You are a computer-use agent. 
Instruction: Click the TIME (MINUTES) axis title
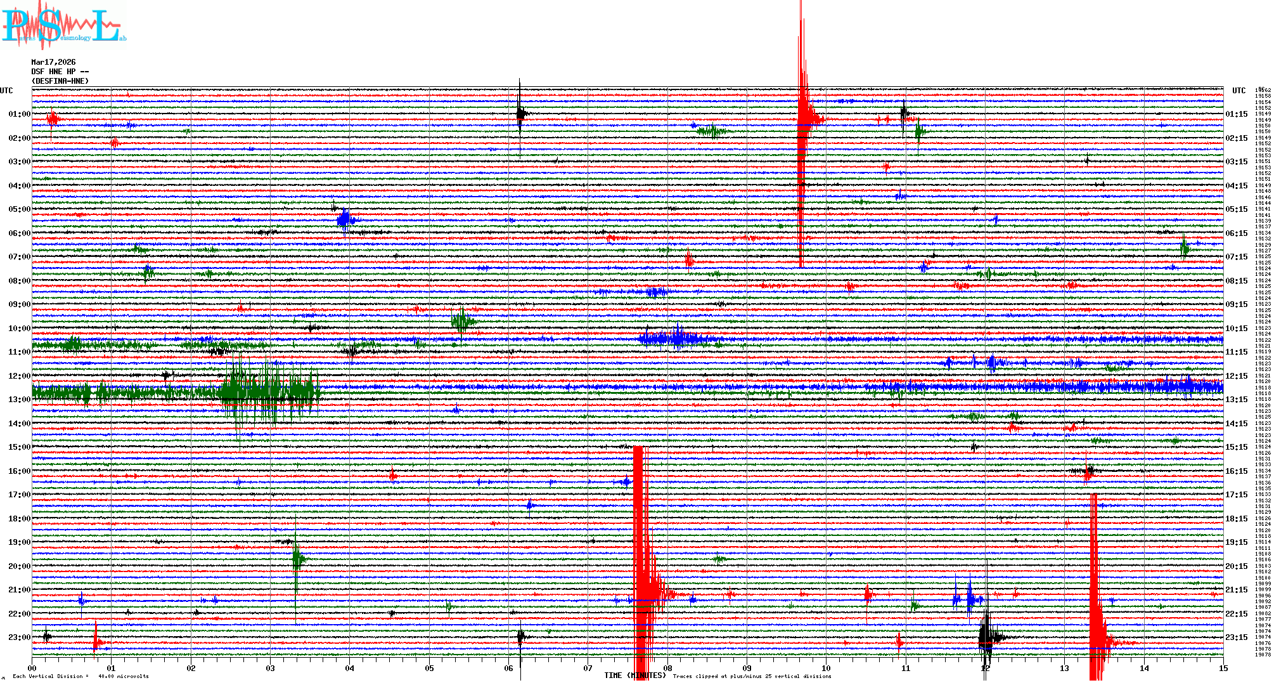(x=634, y=675)
